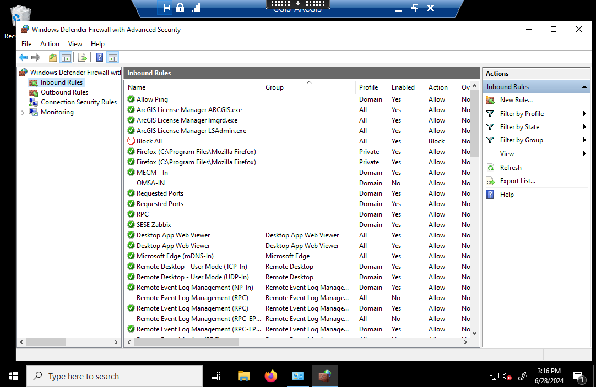Click Refresh in the Actions pane
Image resolution: width=596 pixels, height=387 pixels.
(x=511, y=168)
